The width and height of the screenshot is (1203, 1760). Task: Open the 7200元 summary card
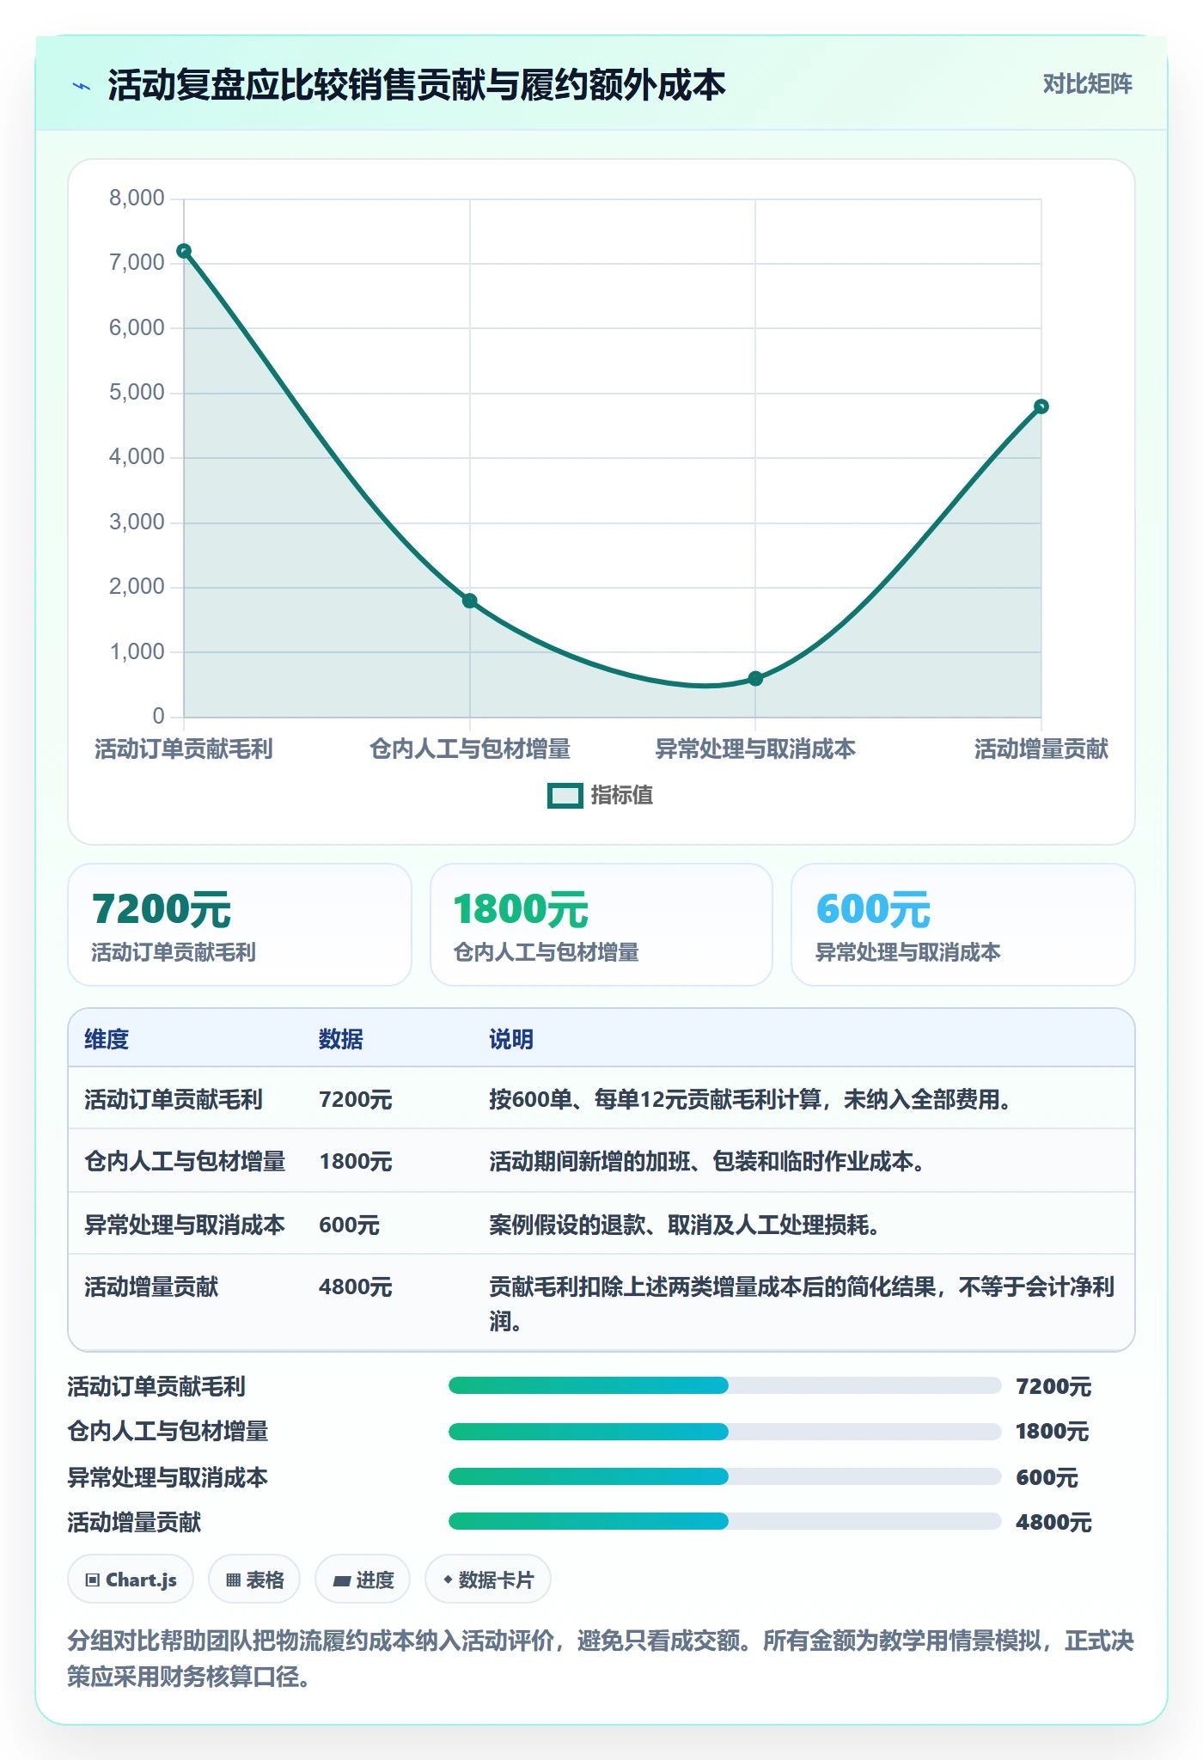[x=240, y=925]
